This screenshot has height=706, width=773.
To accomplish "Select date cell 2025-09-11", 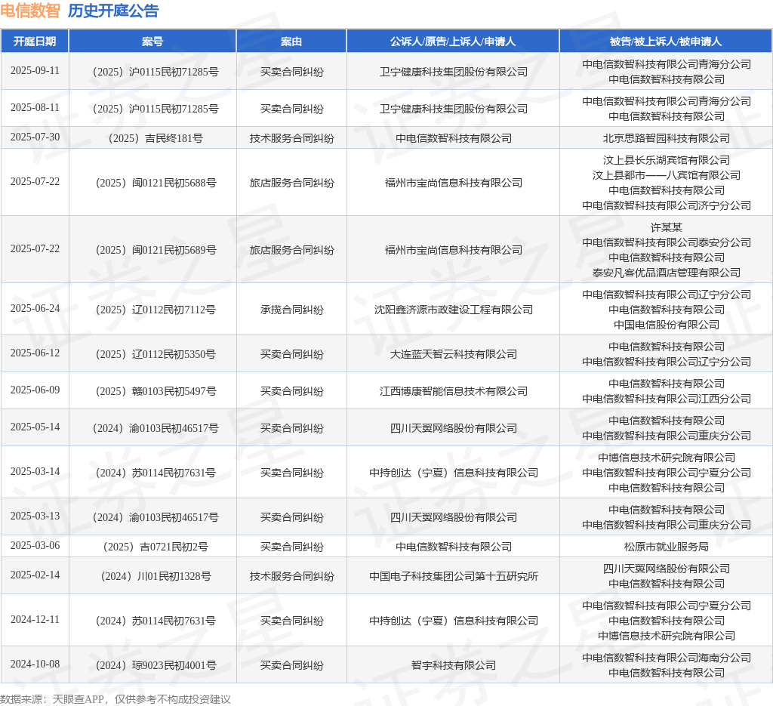I will 35,70.
